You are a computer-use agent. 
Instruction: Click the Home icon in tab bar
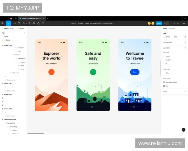tap(11, 19)
